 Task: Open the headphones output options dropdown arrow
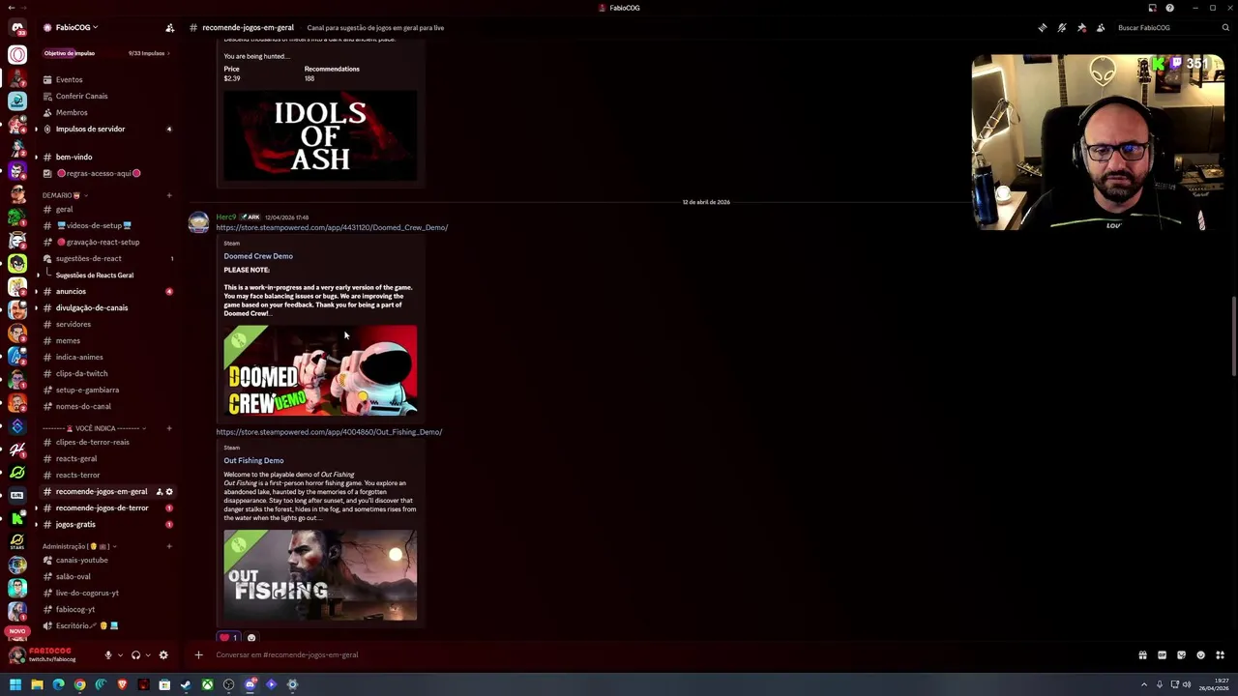pos(147,655)
